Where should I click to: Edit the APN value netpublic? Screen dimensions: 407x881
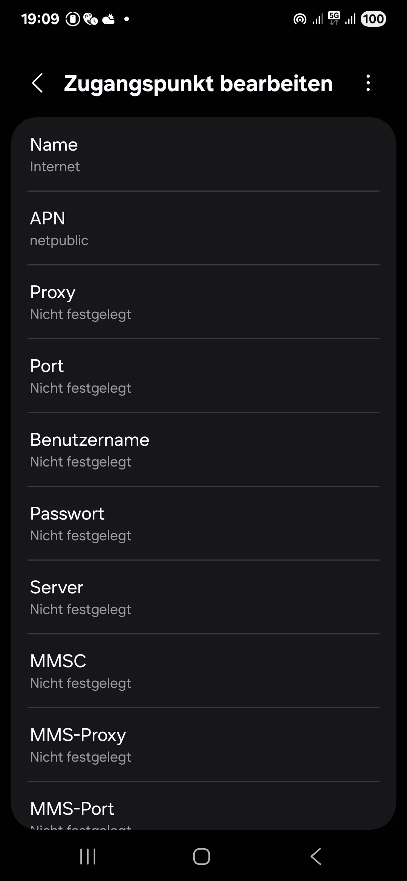[203, 228]
